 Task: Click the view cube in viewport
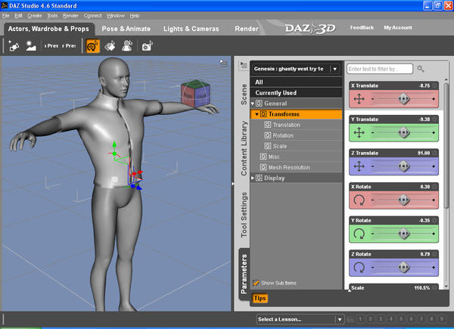click(x=195, y=94)
